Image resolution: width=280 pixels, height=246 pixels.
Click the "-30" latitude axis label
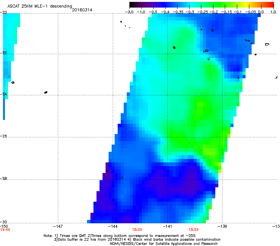click(3, 222)
